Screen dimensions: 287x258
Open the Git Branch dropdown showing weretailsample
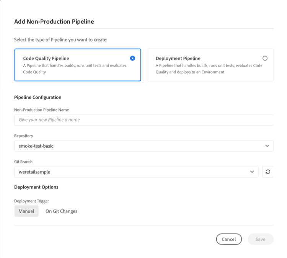(136, 172)
